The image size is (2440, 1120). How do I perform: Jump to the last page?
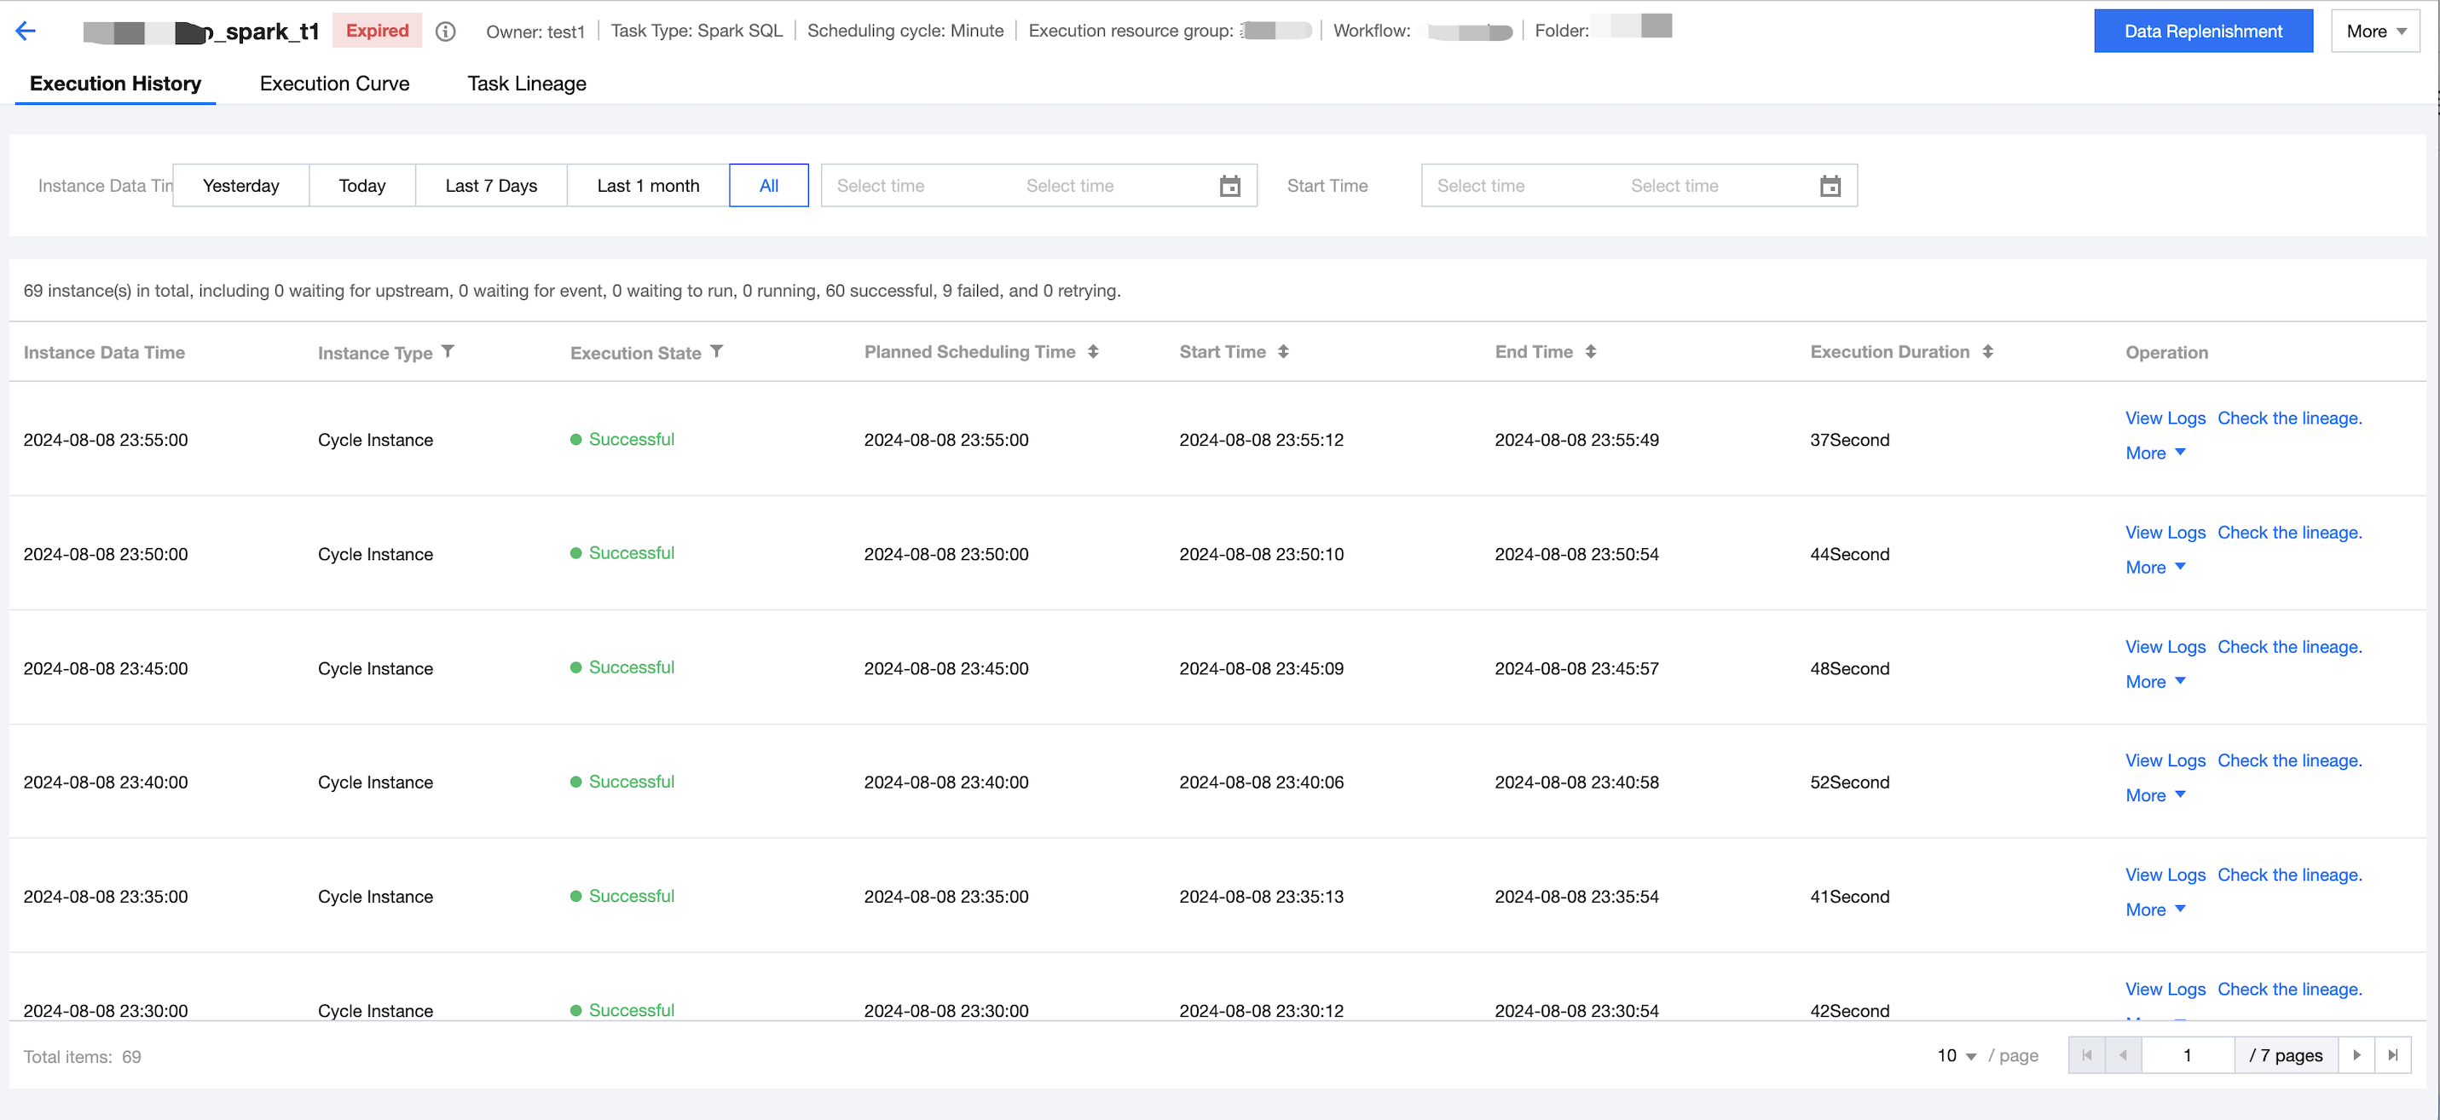coord(2392,1054)
